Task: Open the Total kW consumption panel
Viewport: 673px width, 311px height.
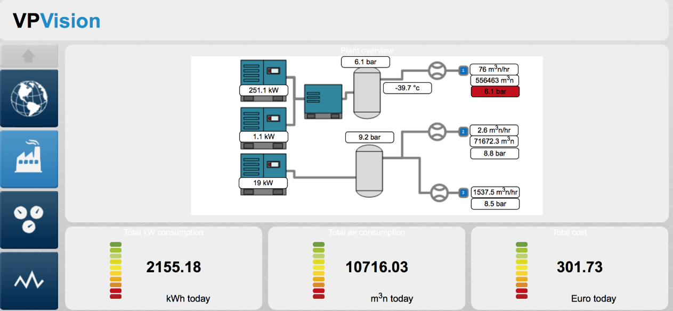Action: click(x=164, y=268)
